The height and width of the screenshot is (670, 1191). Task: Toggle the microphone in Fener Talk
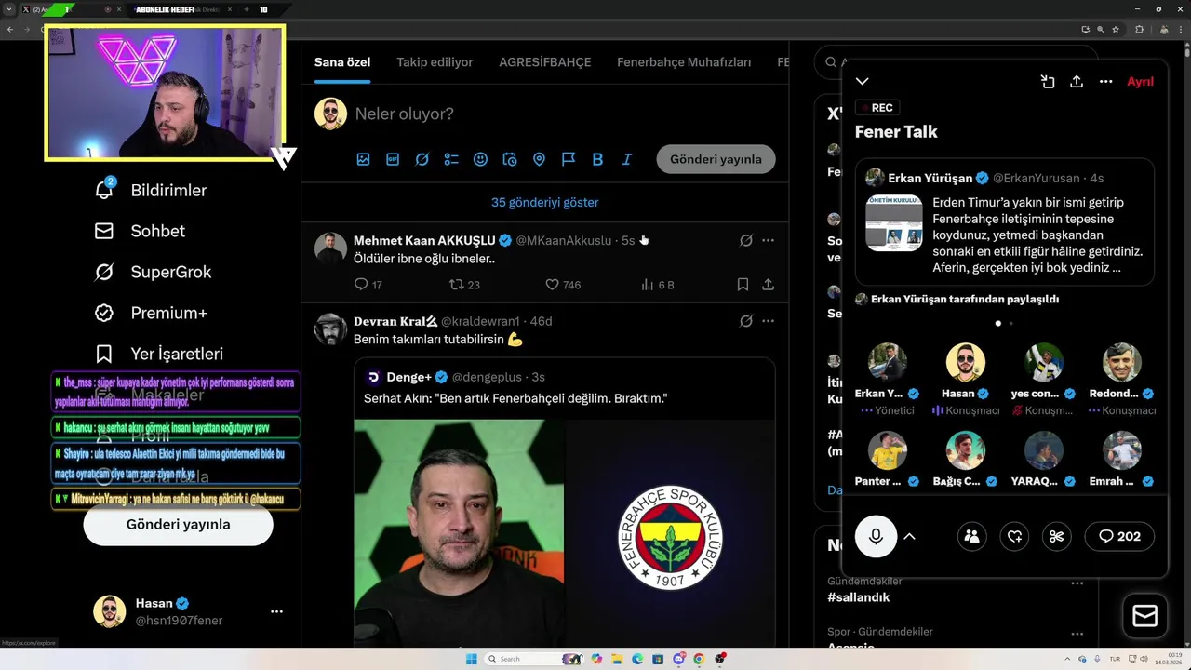click(876, 536)
